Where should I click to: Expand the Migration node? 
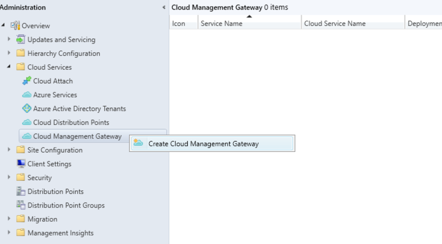tap(9, 219)
